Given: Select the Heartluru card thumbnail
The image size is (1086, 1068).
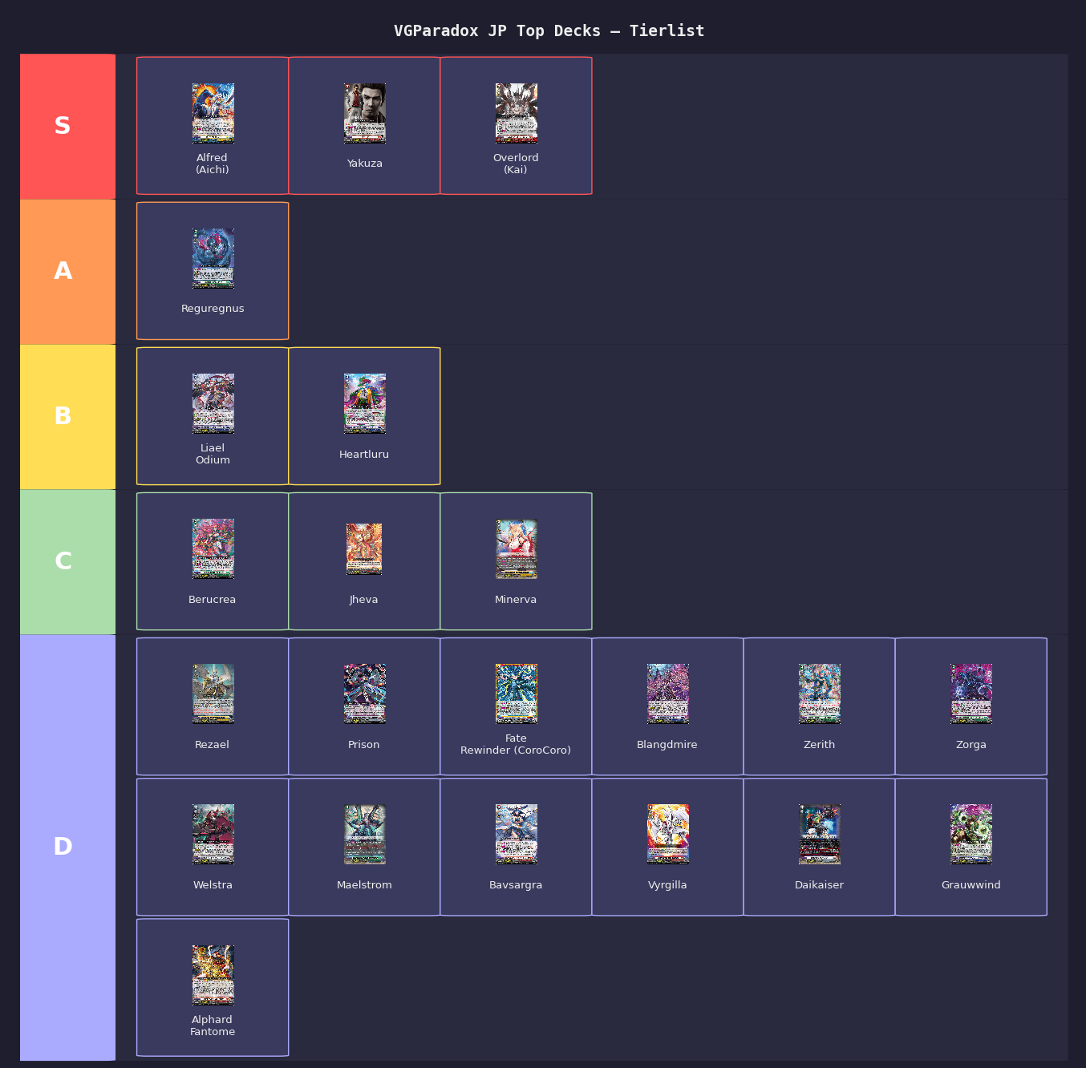Looking at the screenshot, I should (365, 403).
